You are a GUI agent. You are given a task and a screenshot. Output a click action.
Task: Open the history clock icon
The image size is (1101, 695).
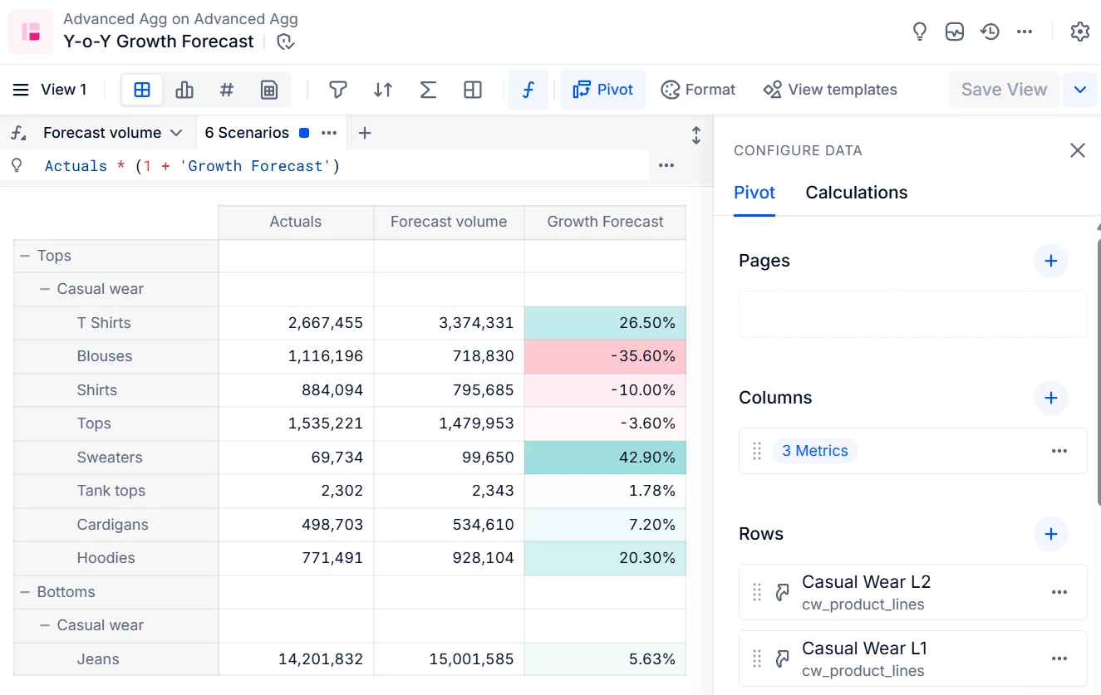(989, 32)
